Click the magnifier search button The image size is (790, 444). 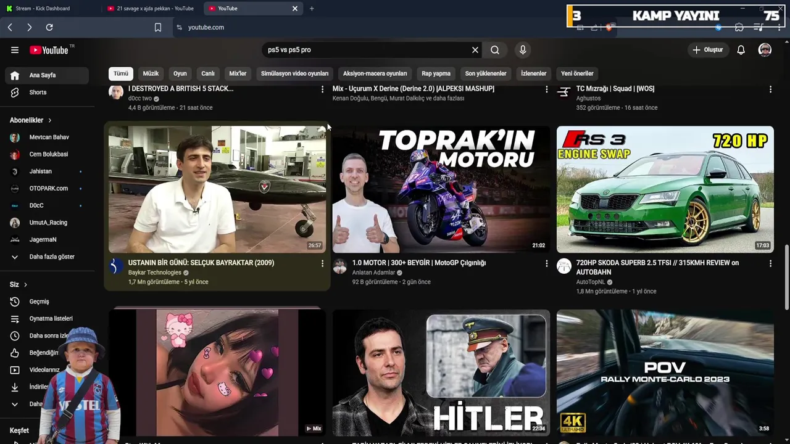[x=495, y=50]
